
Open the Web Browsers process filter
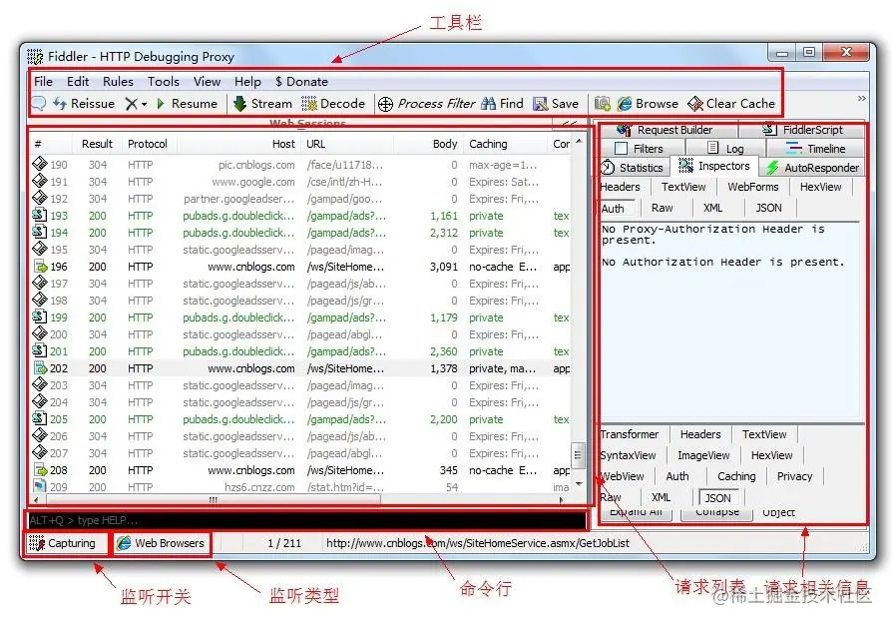161,543
